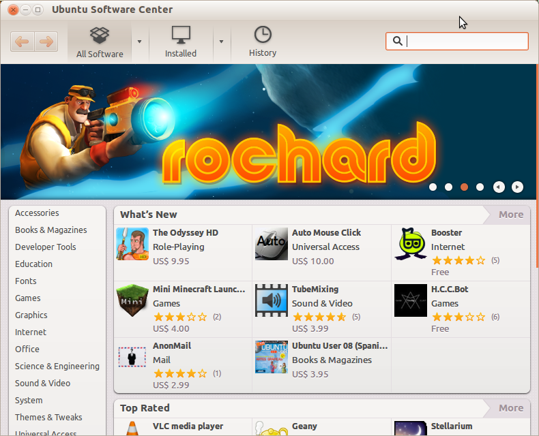Viewport: 539px width, 436px height.
Task: Select the fourth banner carousel dot
Action: coord(480,187)
